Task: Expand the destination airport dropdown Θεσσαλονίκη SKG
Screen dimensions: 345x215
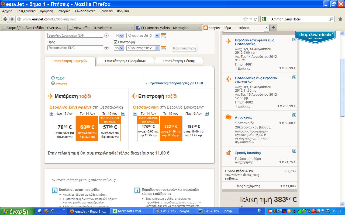Action: [x=106, y=48]
